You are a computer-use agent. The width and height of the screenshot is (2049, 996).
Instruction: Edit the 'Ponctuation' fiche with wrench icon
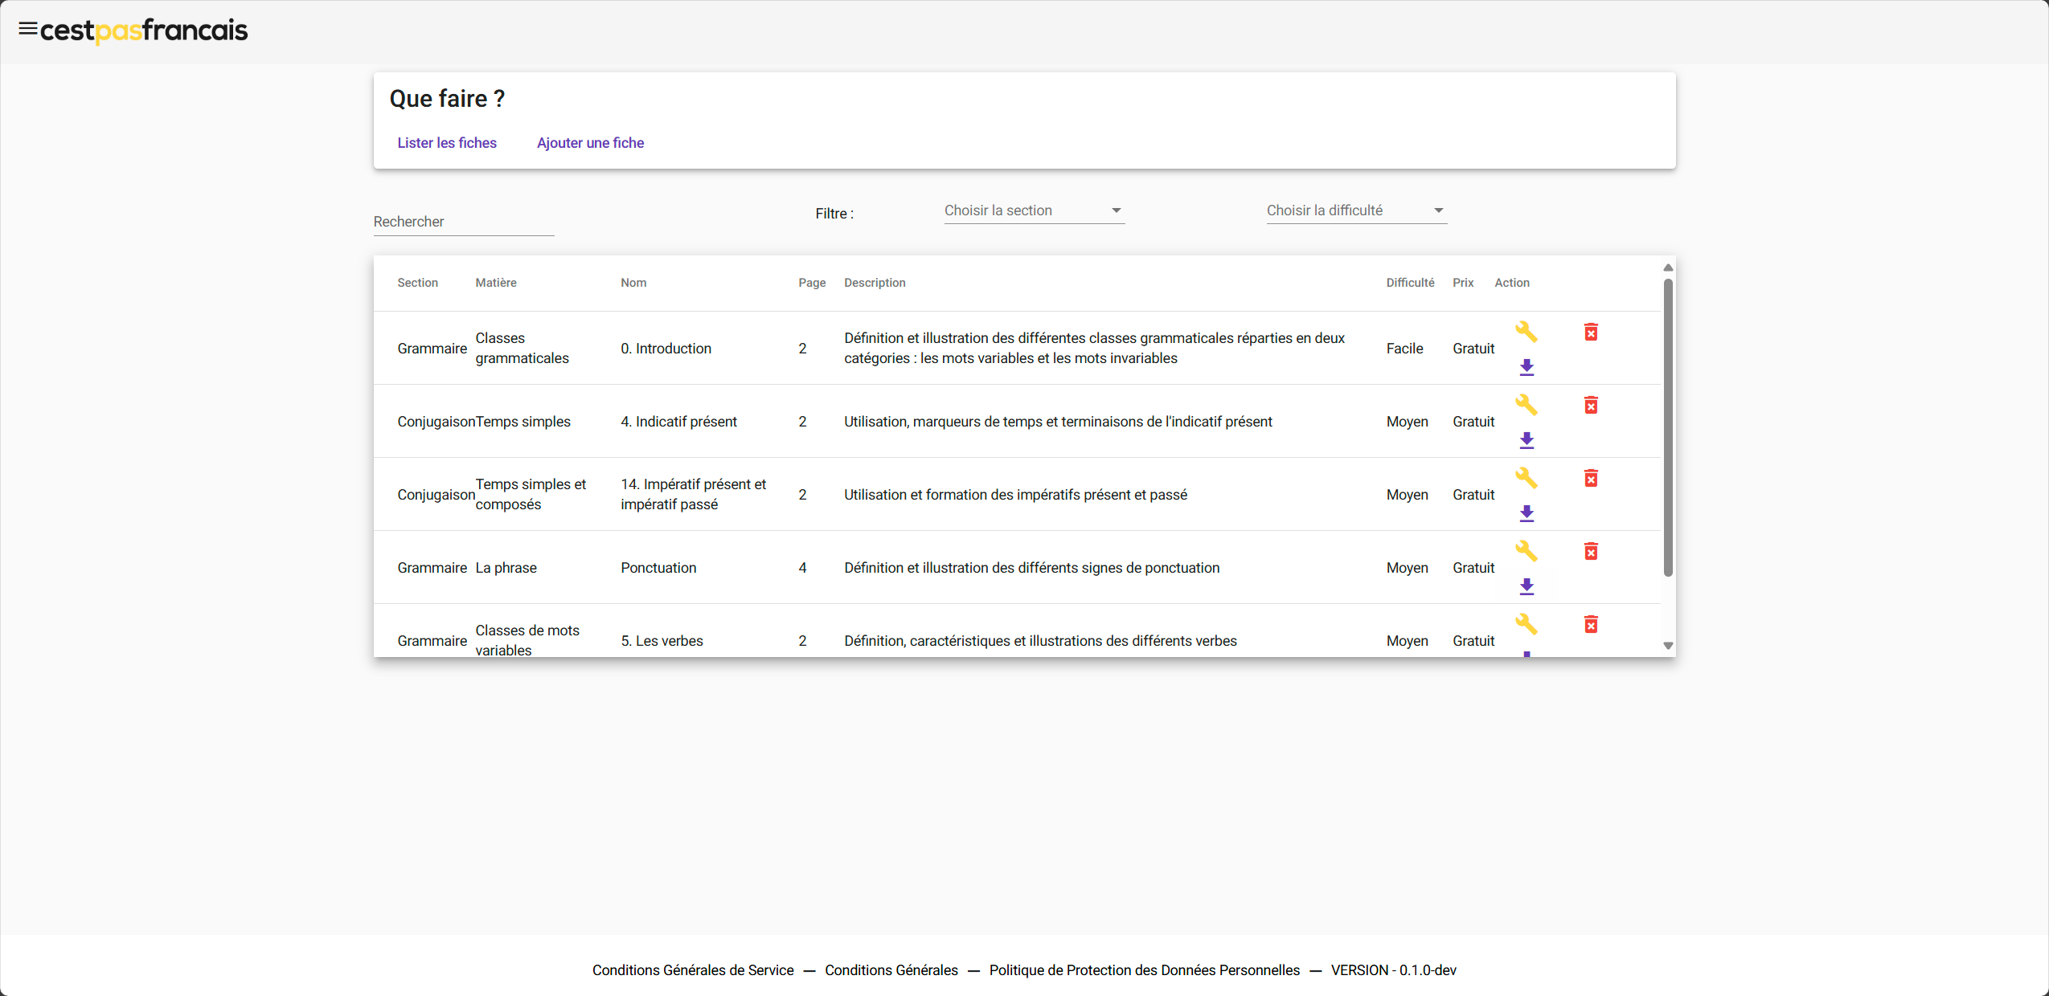click(x=1526, y=551)
